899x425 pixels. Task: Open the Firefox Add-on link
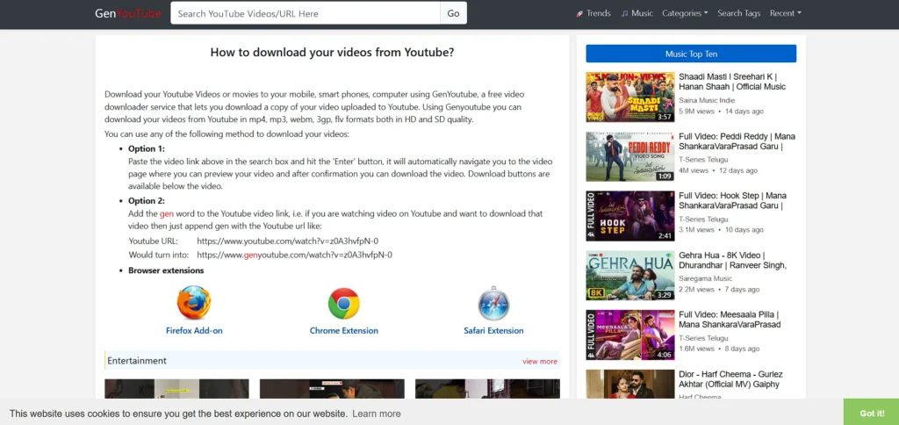pyautogui.click(x=194, y=330)
